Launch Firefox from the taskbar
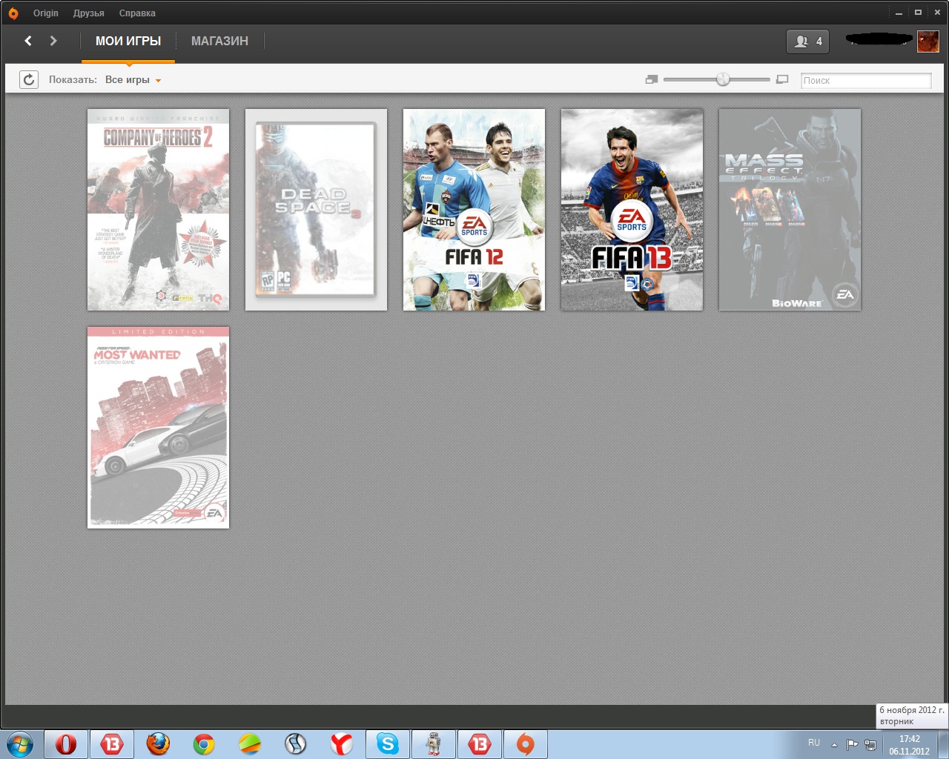Image resolution: width=949 pixels, height=759 pixels. point(158,743)
